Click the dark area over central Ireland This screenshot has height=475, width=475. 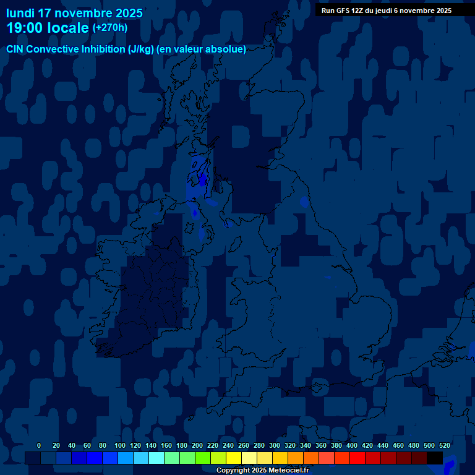[x=155, y=291]
